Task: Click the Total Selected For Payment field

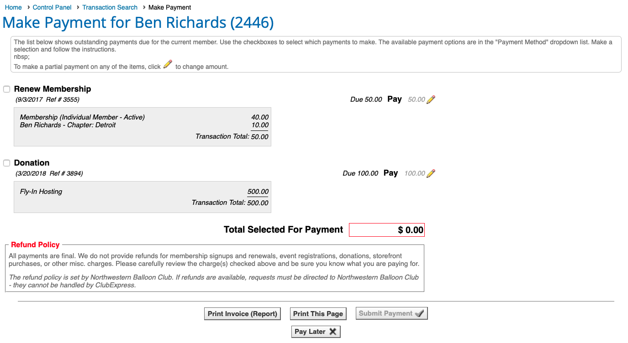Action: [x=386, y=229]
